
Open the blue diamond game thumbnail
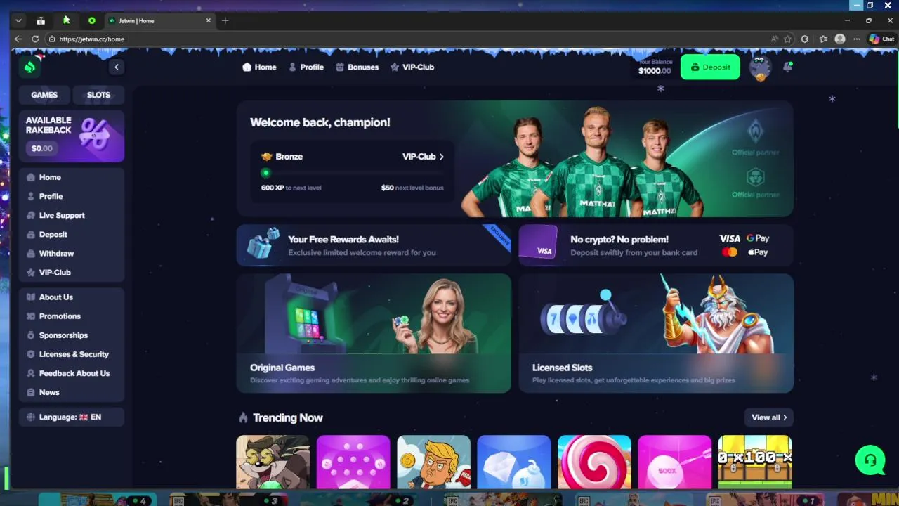click(x=514, y=462)
